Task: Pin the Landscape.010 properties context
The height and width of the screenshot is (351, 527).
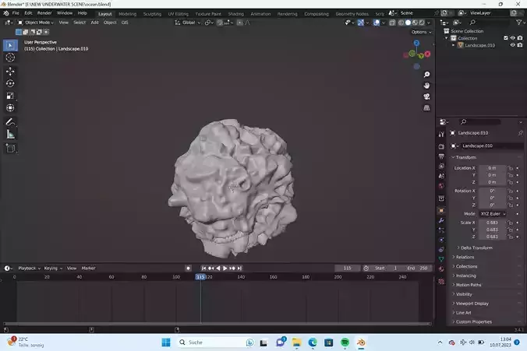Action: tap(520, 133)
